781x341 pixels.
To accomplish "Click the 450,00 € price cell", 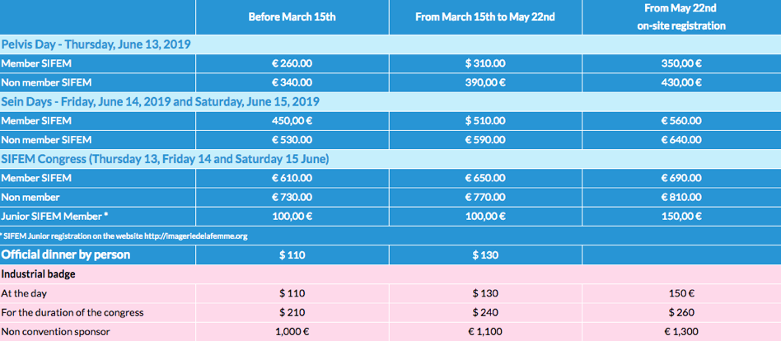I will 292,120.
